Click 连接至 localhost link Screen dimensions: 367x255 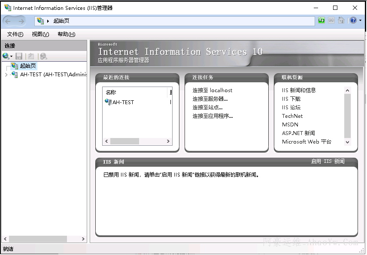tap(212, 90)
